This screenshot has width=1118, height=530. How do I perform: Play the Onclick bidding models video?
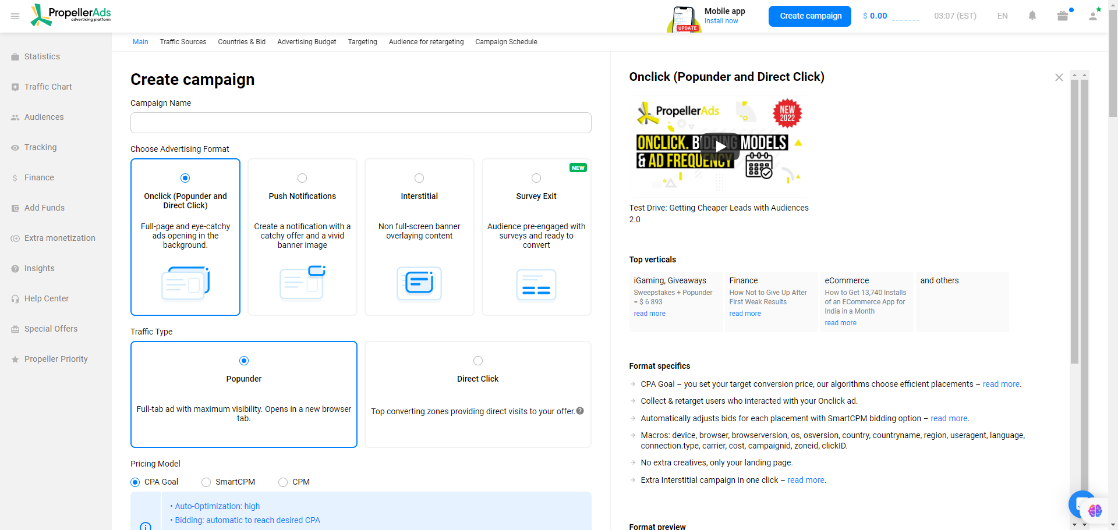click(720, 147)
